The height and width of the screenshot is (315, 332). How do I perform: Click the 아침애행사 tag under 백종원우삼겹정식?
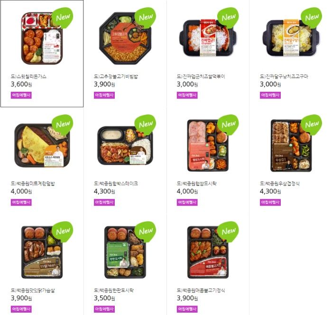click(270, 202)
